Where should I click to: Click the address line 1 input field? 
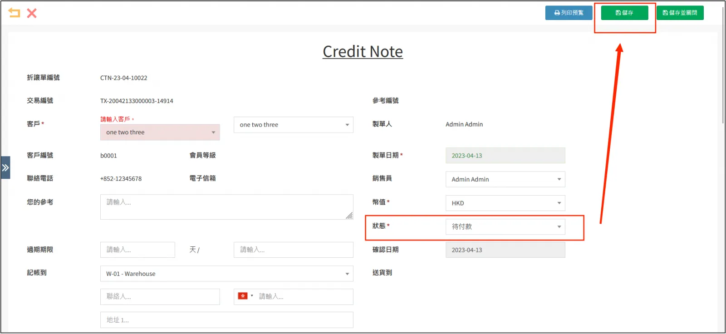pyautogui.click(x=226, y=320)
